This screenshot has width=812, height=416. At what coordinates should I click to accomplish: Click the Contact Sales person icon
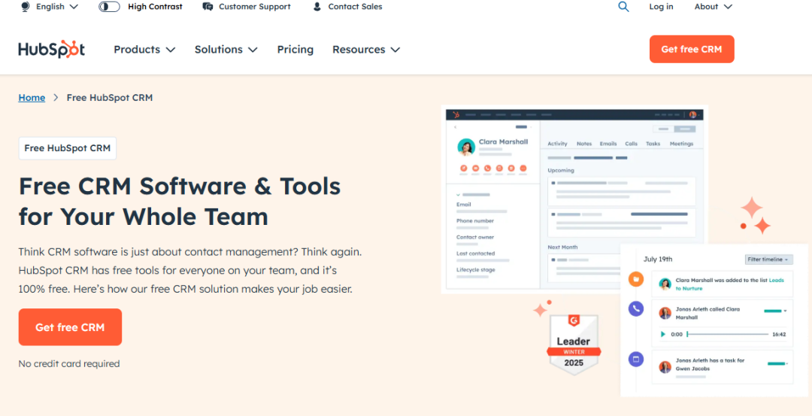point(317,7)
